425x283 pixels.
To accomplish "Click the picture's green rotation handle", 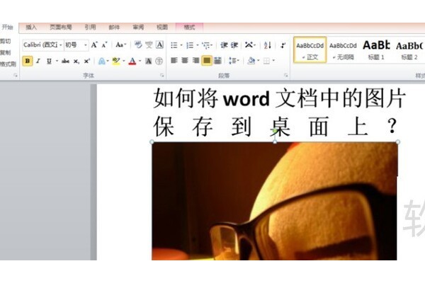I will 275,132.
